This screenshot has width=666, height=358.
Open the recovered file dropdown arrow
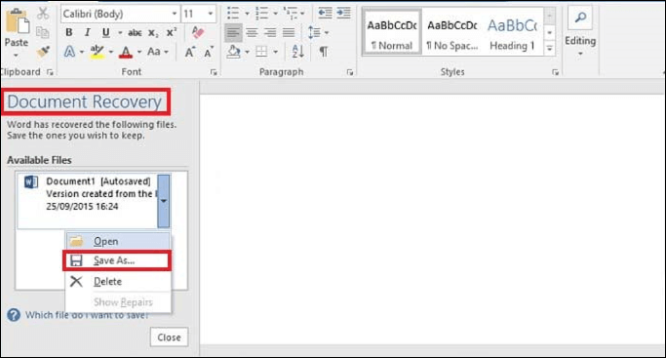pyautogui.click(x=164, y=201)
